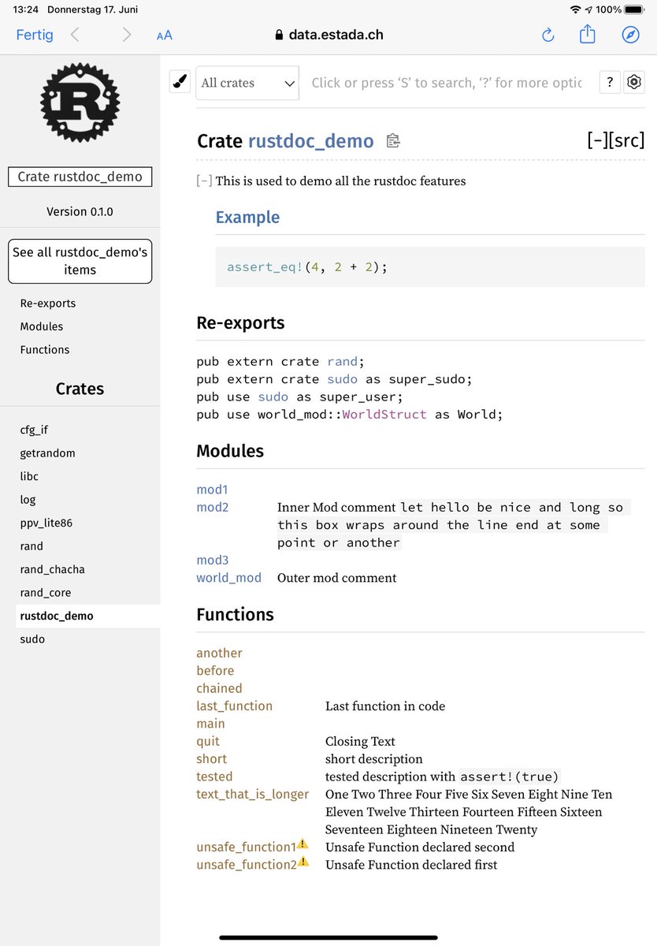This screenshot has width=657, height=946.
Task: Jump to Modules section in sidebar
Action: coord(42,326)
